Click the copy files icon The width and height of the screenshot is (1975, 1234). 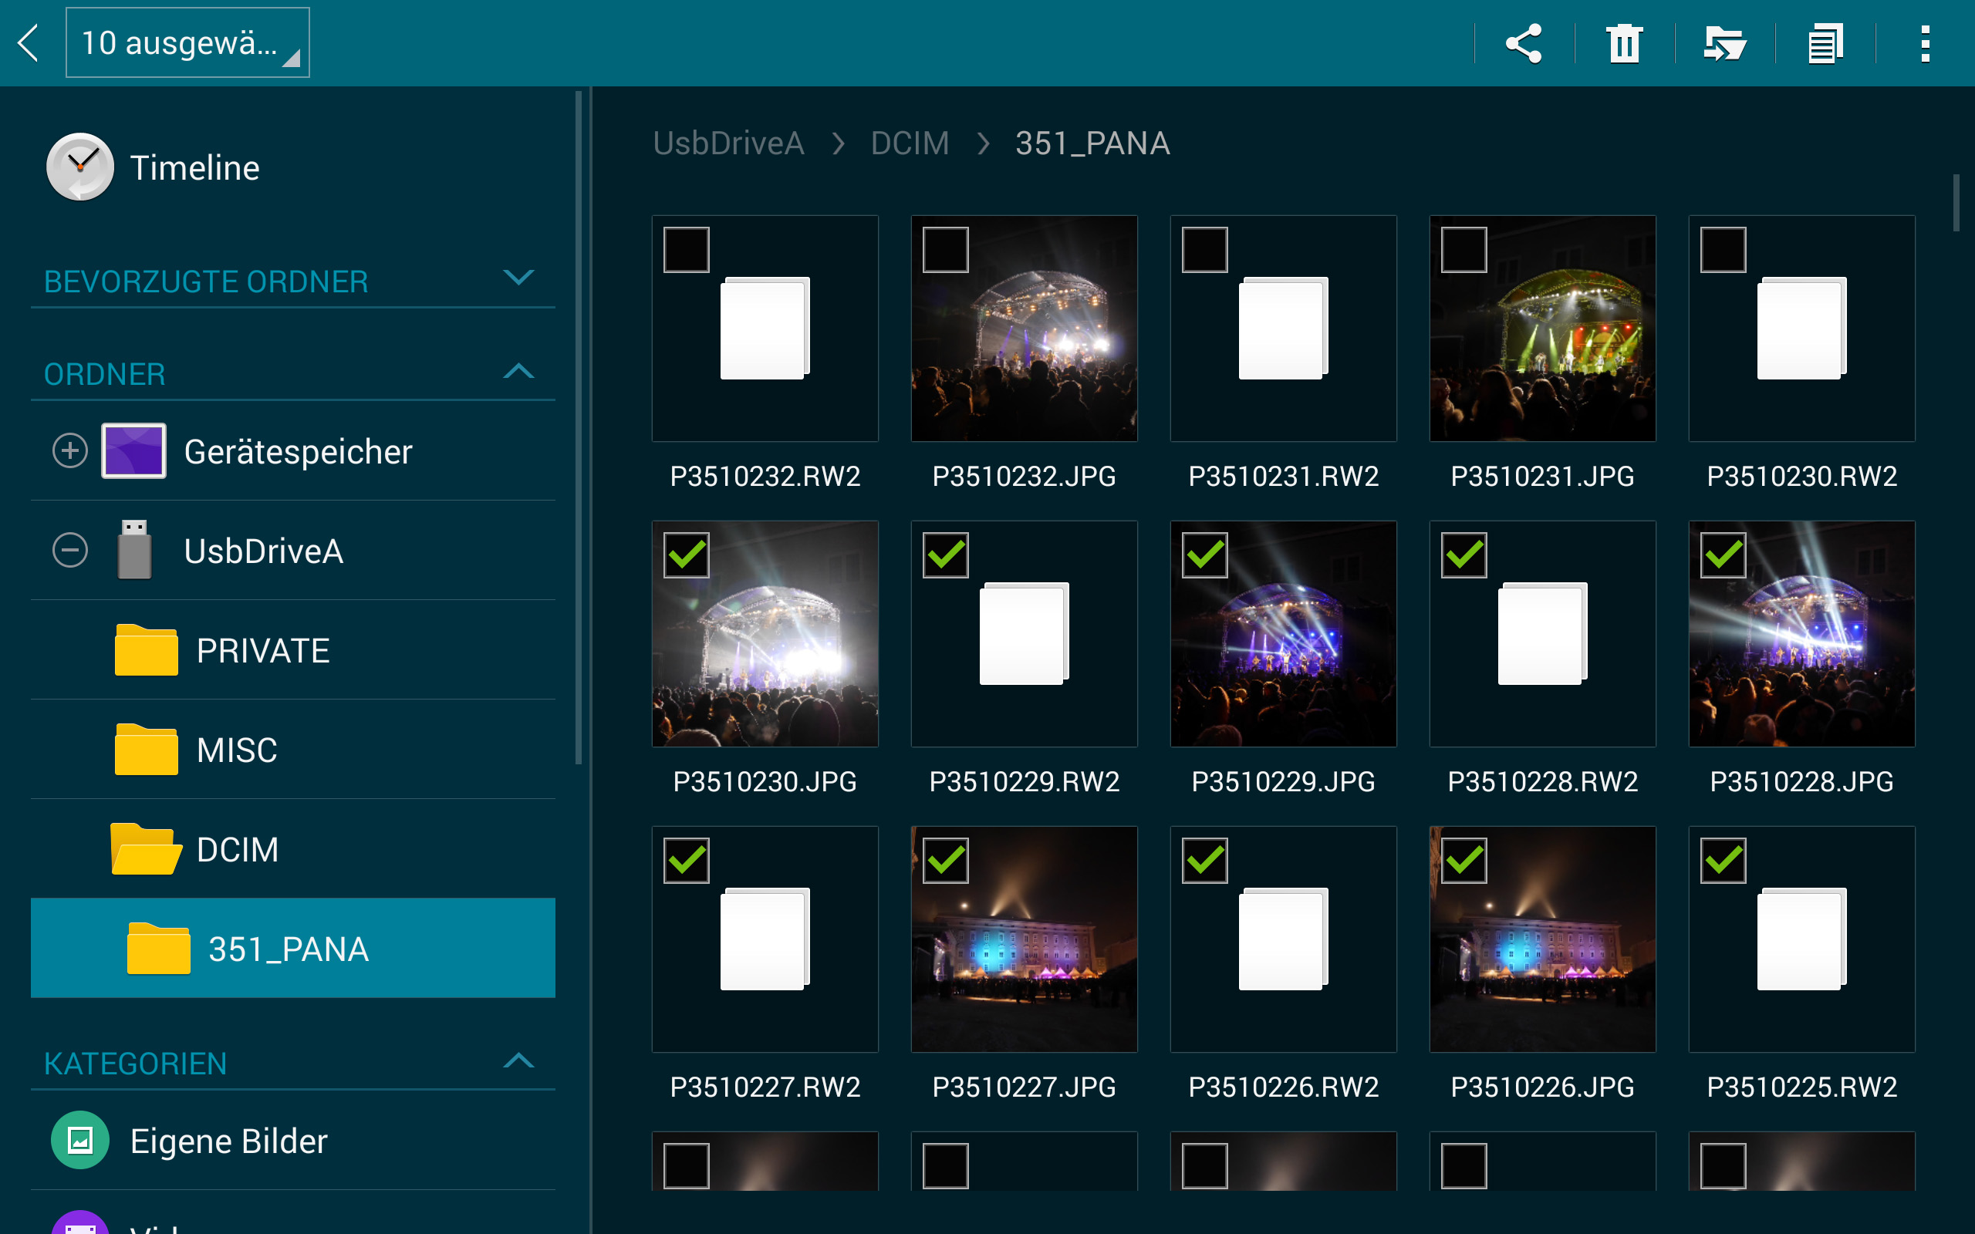tap(1825, 43)
